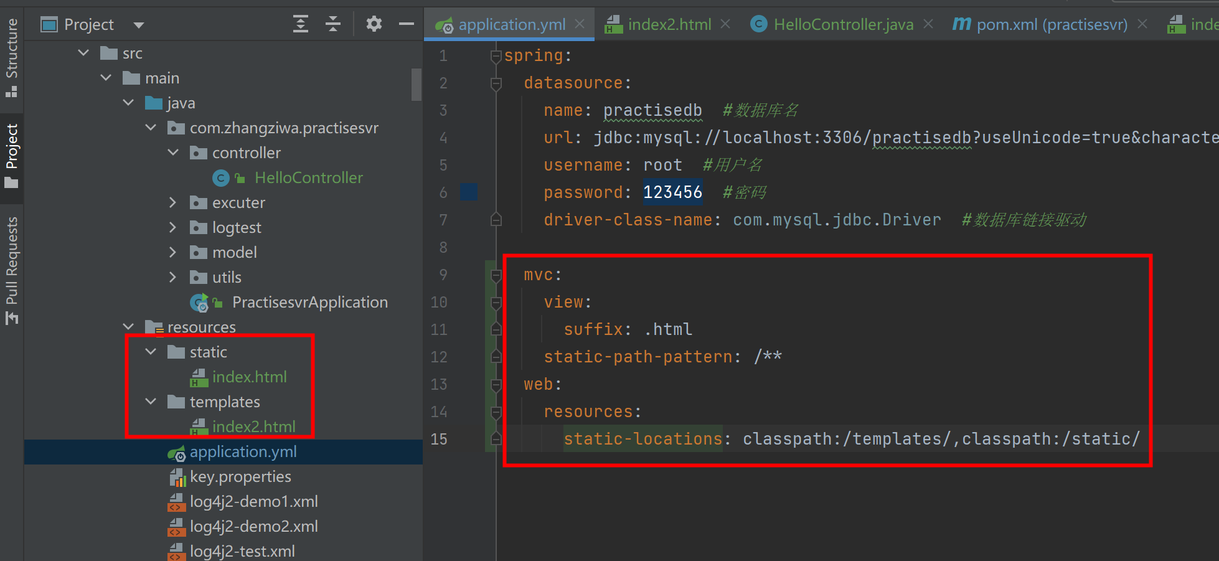Hide the Project panel with minus icon
Image resolution: width=1219 pixels, height=561 pixels.
click(x=407, y=24)
